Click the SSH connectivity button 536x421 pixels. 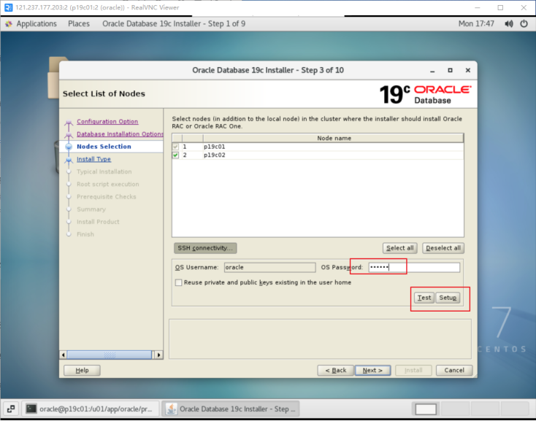205,248
